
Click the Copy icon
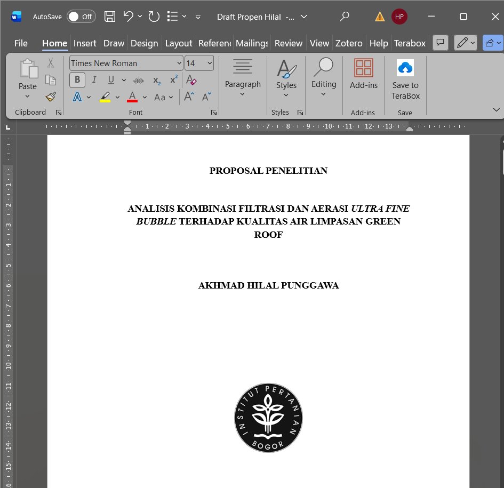click(51, 79)
